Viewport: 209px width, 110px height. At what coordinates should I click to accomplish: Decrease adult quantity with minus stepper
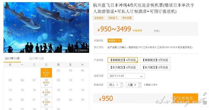click(x=121, y=86)
